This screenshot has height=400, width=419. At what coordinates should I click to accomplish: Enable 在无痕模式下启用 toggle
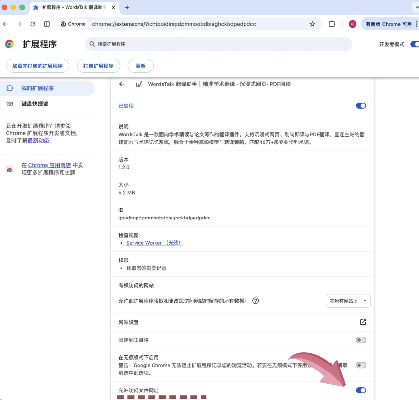point(361,365)
